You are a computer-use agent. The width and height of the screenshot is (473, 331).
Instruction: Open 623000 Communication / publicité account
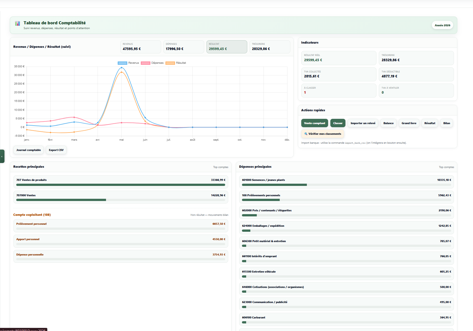pyautogui.click(x=347, y=304)
